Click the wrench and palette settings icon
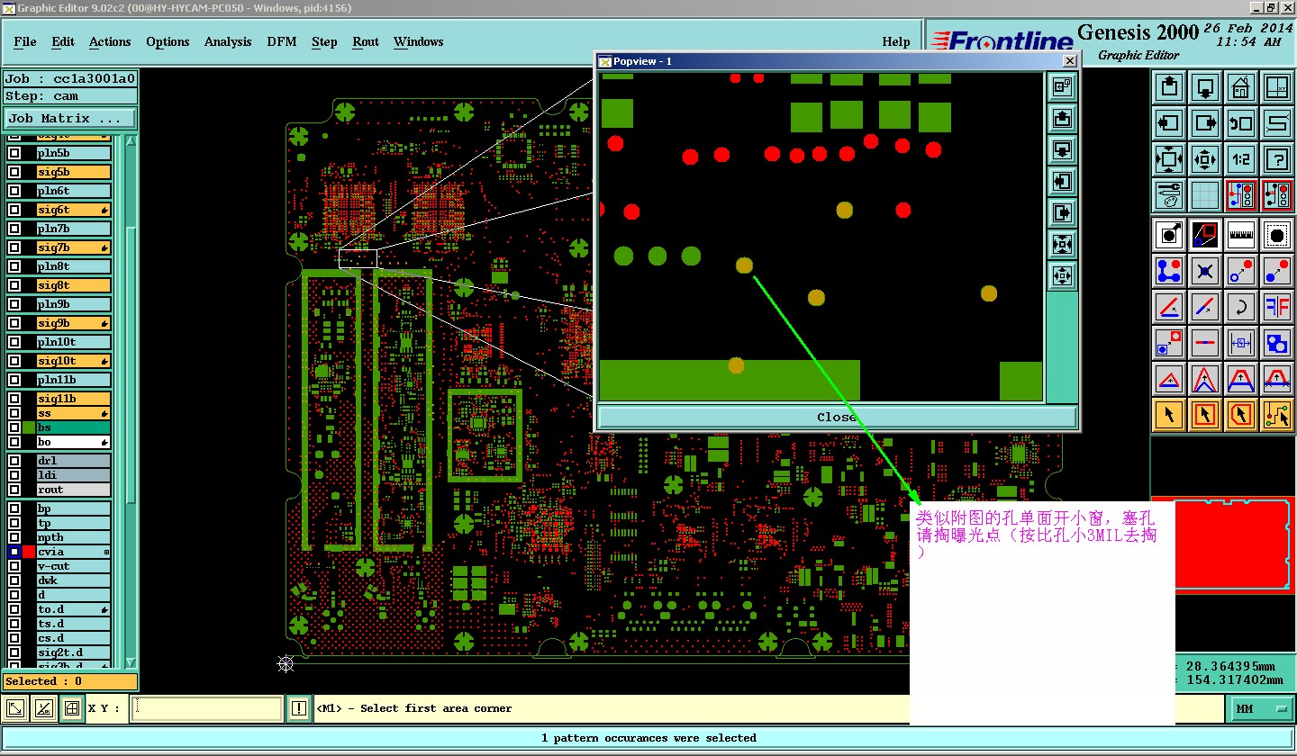This screenshot has width=1297, height=756. 1169,195
